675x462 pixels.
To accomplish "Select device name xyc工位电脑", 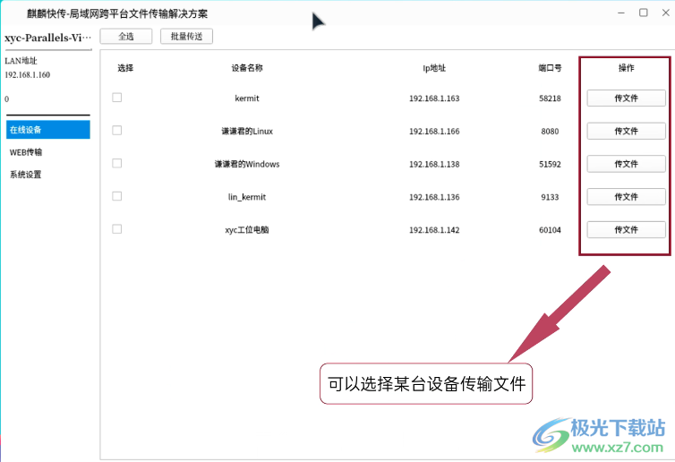I will pyautogui.click(x=247, y=229).
